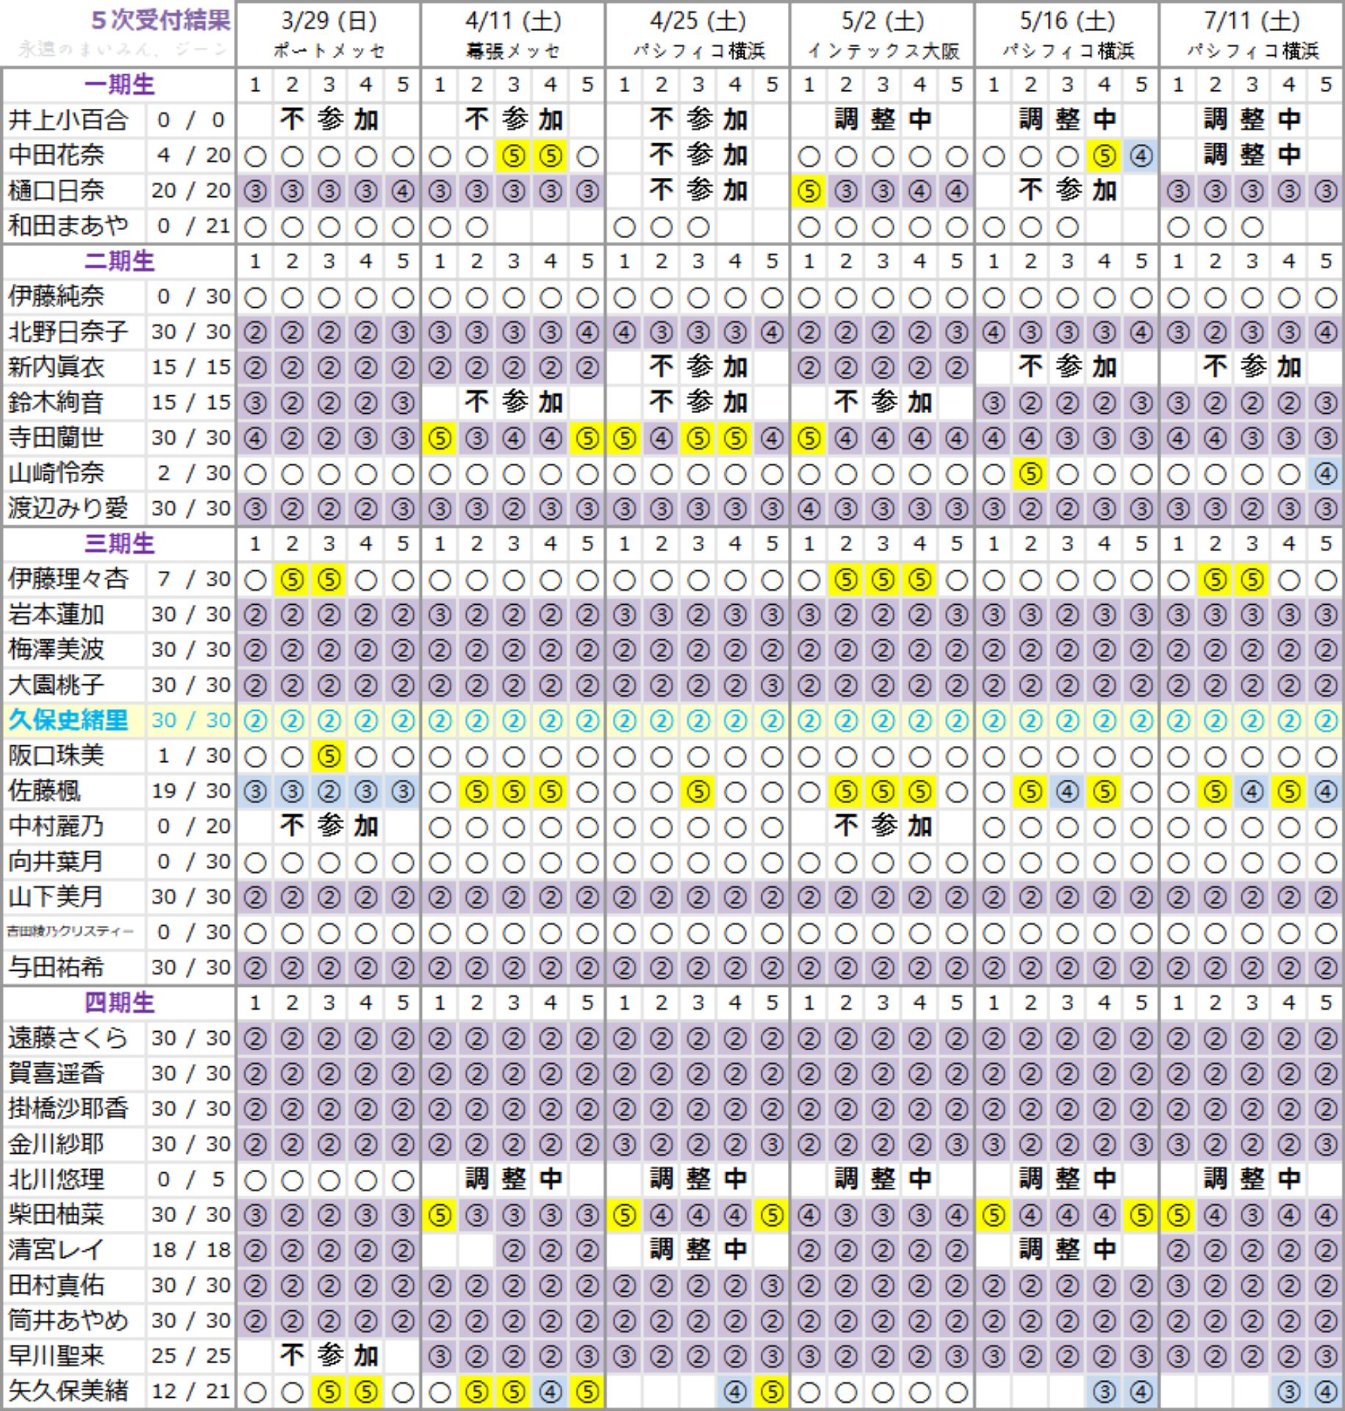Screen dimensions: 1345x1411
Task: Select empty circle in 向井葉月's 7/11 slot 5
Action: click(x=1326, y=862)
